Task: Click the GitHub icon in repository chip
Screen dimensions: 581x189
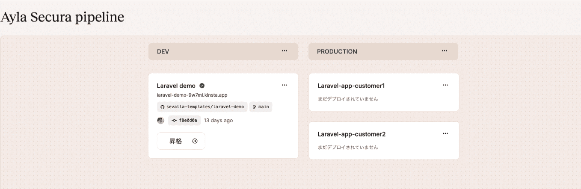Action: (x=163, y=107)
